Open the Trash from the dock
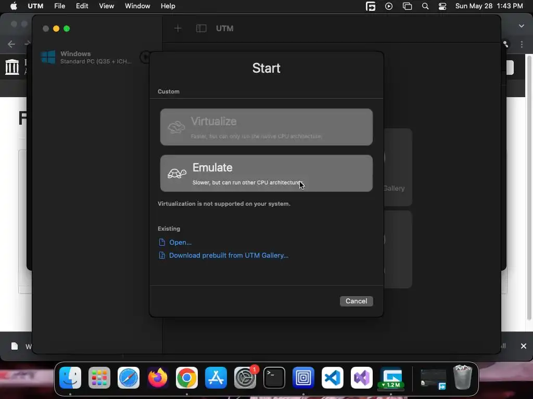Viewport: 533px width, 399px height. click(x=463, y=377)
